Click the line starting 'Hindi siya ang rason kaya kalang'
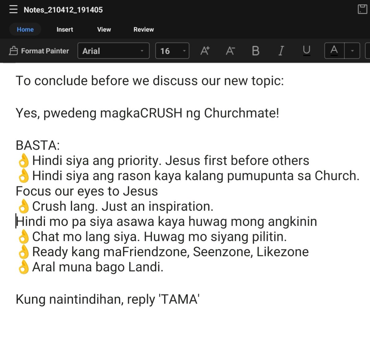This screenshot has width=370, height=346. click(196, 176)
